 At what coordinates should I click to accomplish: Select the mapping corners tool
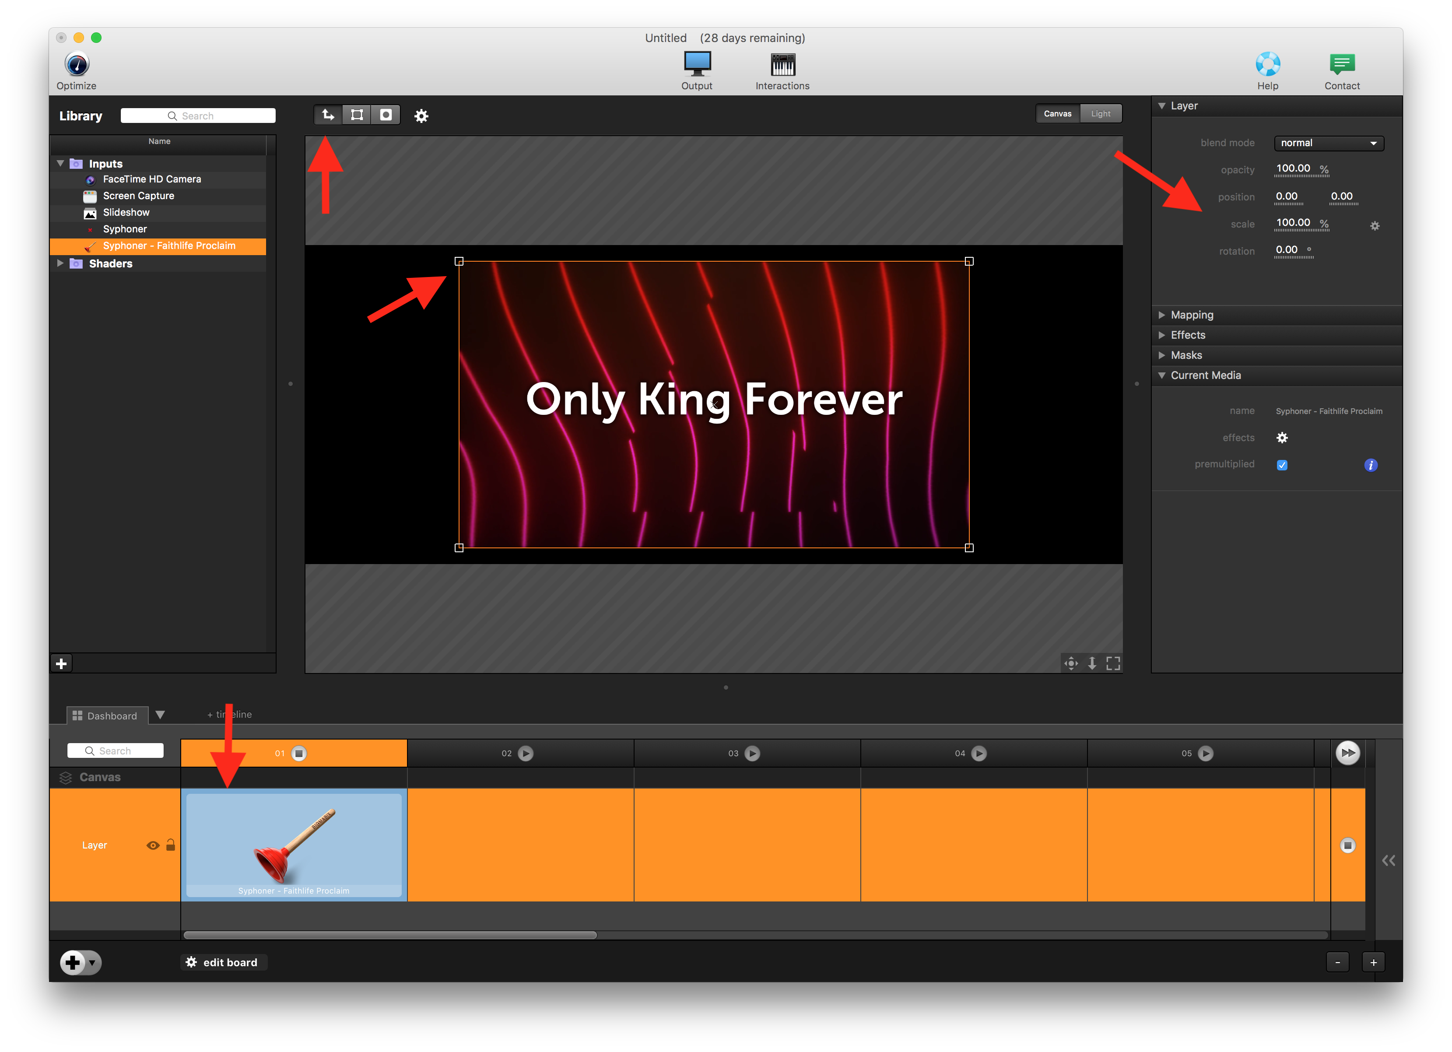[357, 115]
